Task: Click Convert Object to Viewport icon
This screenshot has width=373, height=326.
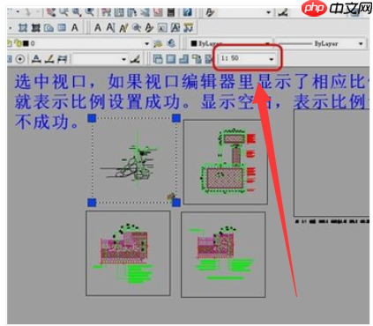Action: (x=197, y=59)
